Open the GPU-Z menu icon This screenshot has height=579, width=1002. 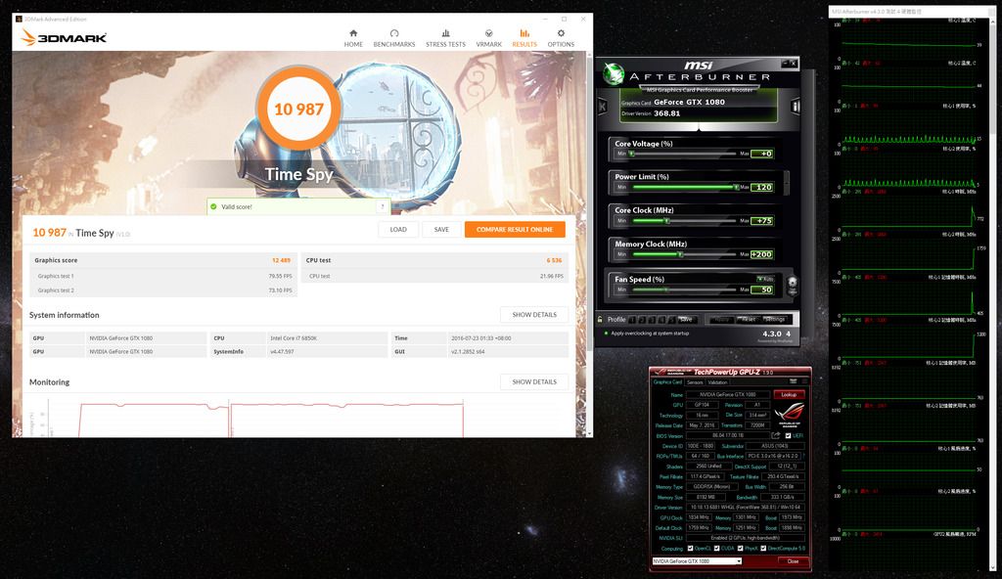click(x=804, y=381)
